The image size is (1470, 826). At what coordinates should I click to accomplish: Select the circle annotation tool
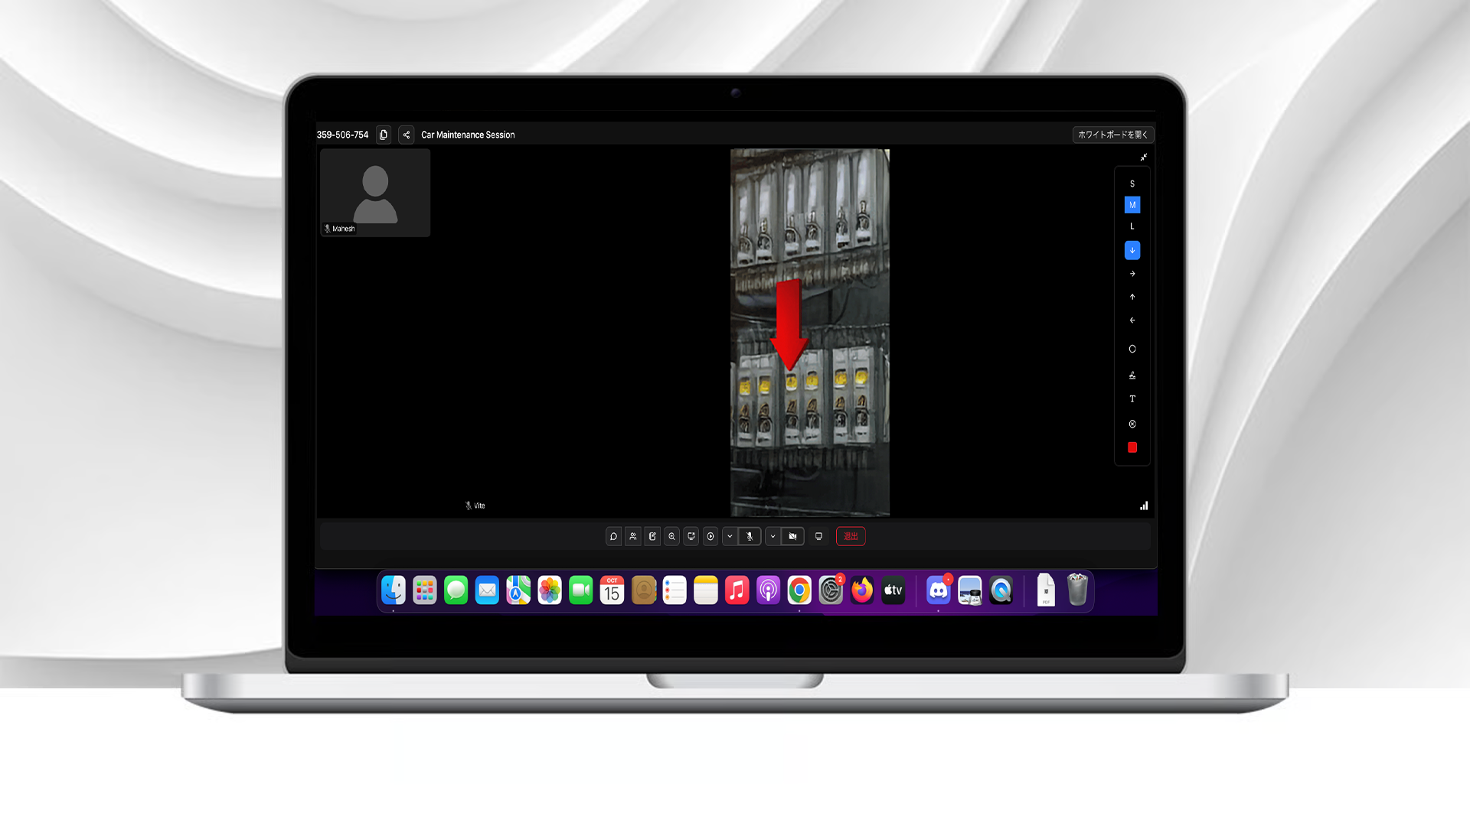(x=1132, y=349)
